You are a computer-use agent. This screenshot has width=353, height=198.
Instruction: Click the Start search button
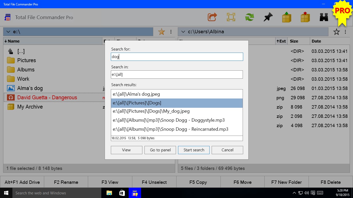point(194,150)
